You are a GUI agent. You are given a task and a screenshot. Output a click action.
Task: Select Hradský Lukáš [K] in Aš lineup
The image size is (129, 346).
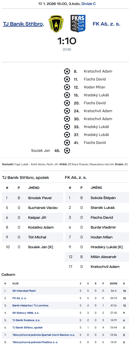click(x=107, y=247)
